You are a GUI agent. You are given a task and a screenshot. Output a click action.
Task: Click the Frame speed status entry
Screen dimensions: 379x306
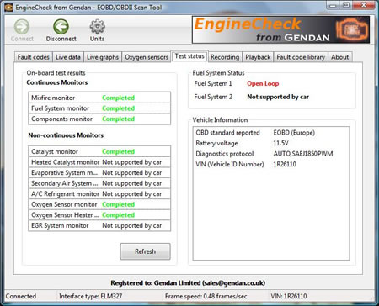click(206, 296)
